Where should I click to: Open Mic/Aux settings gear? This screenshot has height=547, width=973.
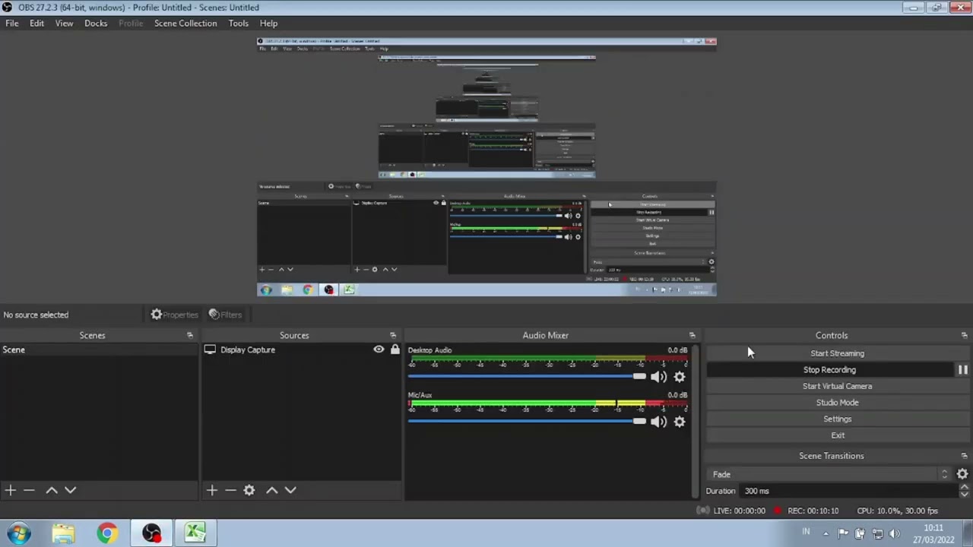pyautogui.click(x=680, y=422)
